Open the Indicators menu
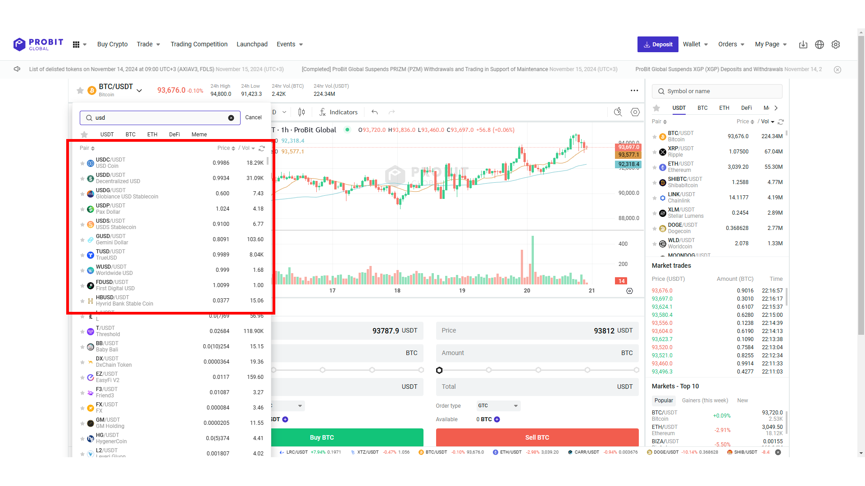 click(338, 112)
